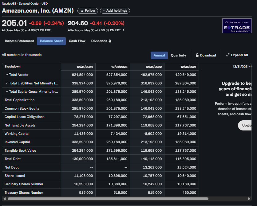This screenshot has width=257, height=206.
Task: Follow Amazon.com stock
Action: click(x=88, y=11)
